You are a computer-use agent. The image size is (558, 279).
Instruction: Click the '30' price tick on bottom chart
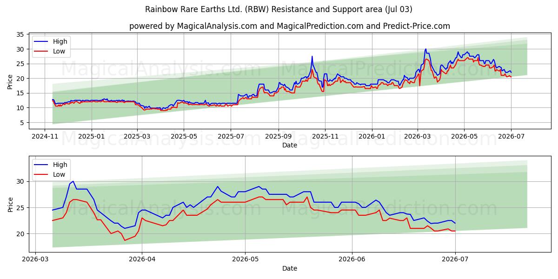coord(20,181)
